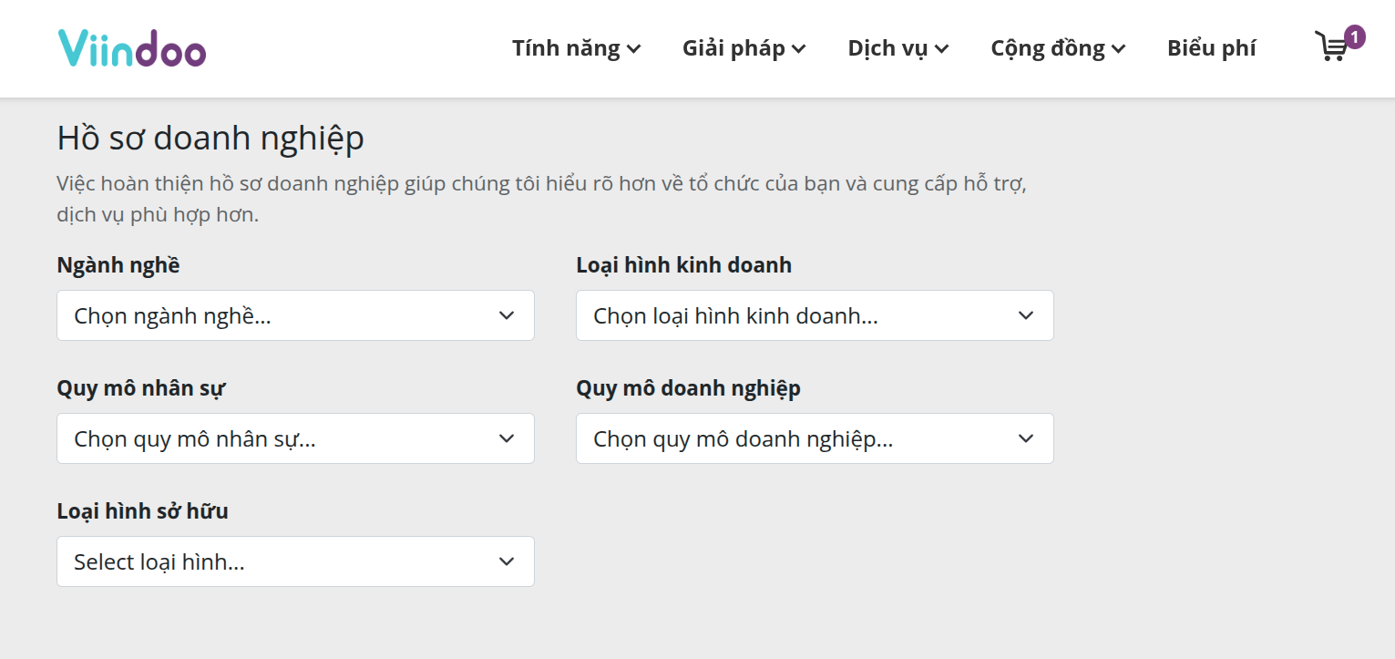
Task: Click chevron arrow next to Dịch vụ
Action: pos(942,49)
